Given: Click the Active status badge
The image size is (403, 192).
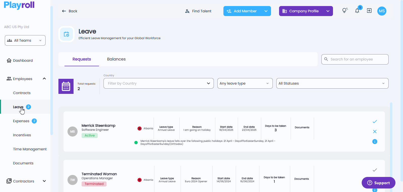Looking at the screenshot, I should coord(90,136).
